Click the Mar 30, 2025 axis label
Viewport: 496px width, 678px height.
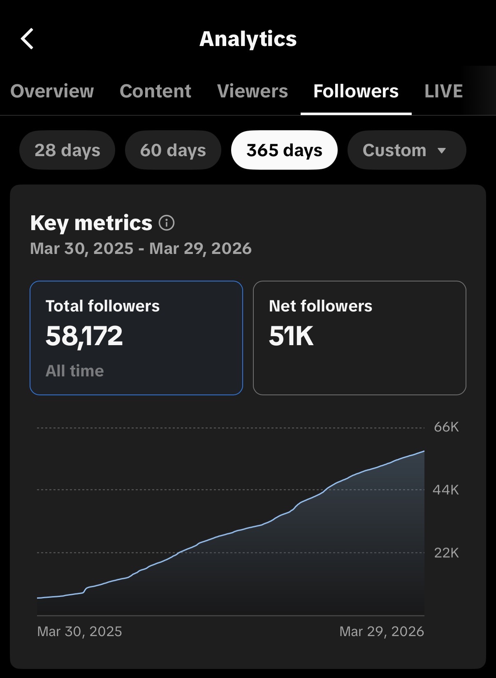click(79, 632)
